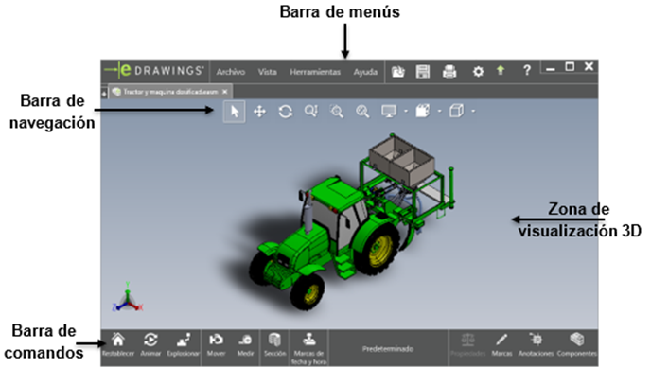
Task: Close the eDrawings window
Action: 589,66
